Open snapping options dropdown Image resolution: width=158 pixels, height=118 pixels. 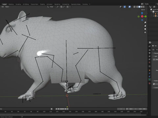coord(64,7)
